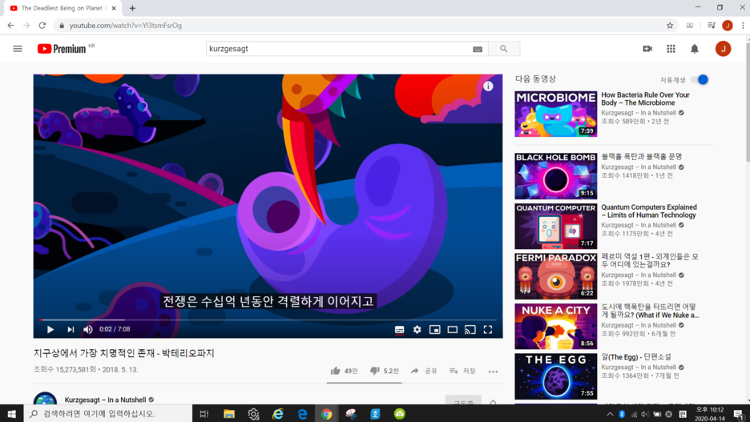Screen dimensions: 750x422
Task: Seek on the video progress bar
Action: (268, 320)
